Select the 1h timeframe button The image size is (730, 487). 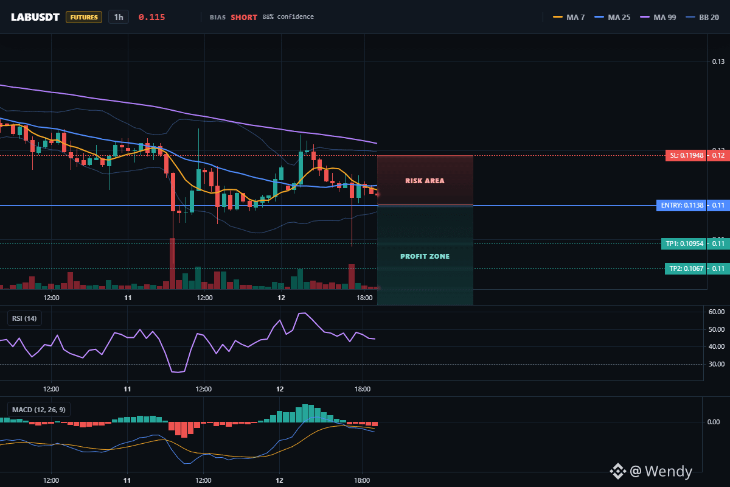coord(119,17)
